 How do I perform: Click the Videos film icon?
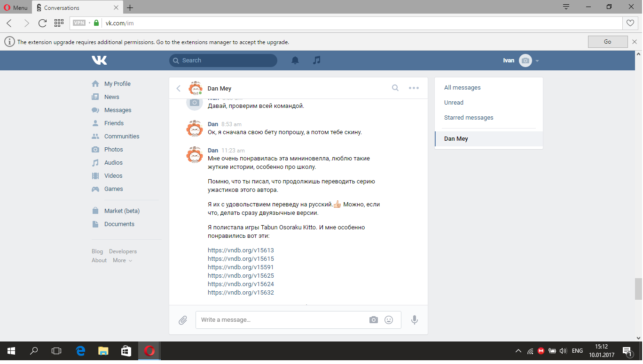[x=95, y=176]
